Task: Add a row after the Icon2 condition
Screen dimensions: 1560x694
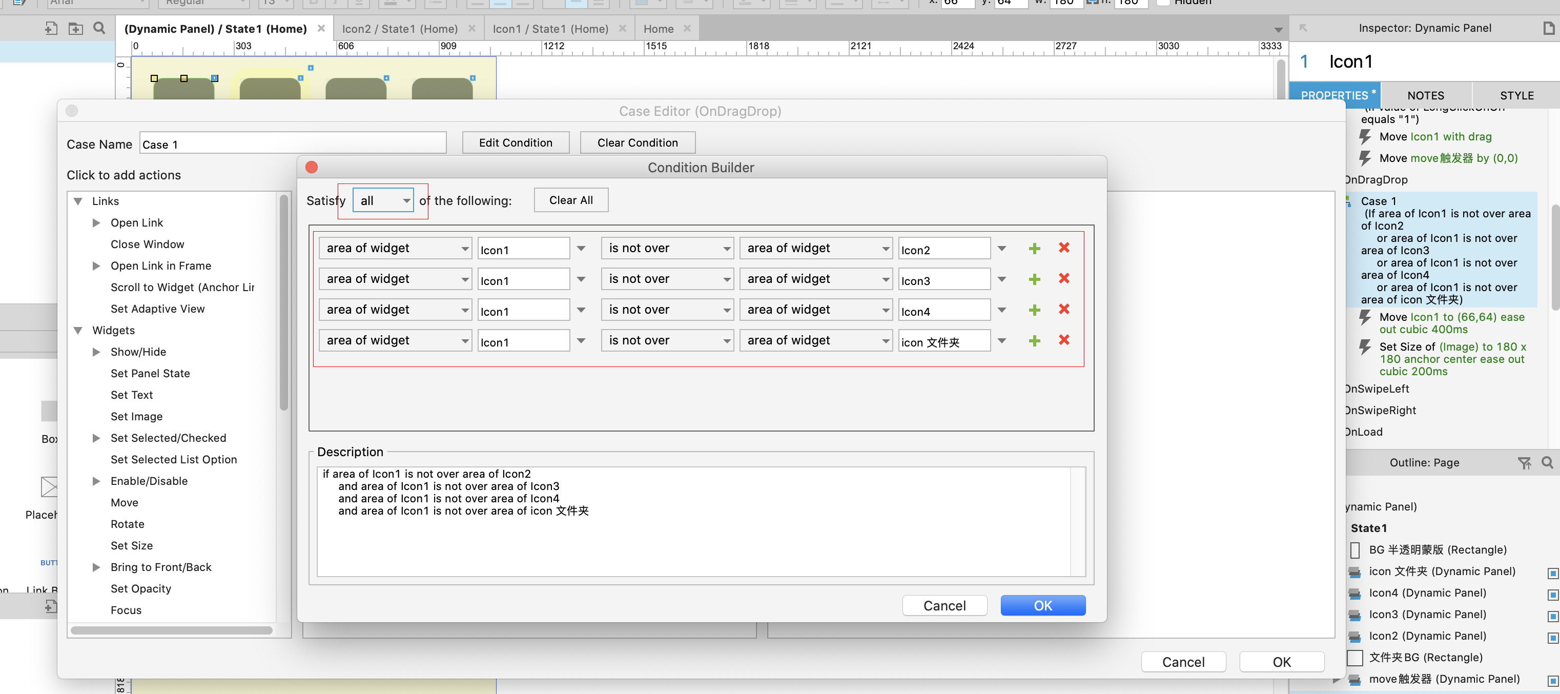Action: 1034,248
